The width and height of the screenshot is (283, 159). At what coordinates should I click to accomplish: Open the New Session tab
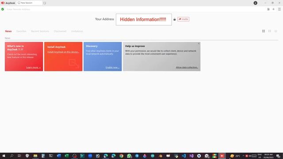(29, 3)
